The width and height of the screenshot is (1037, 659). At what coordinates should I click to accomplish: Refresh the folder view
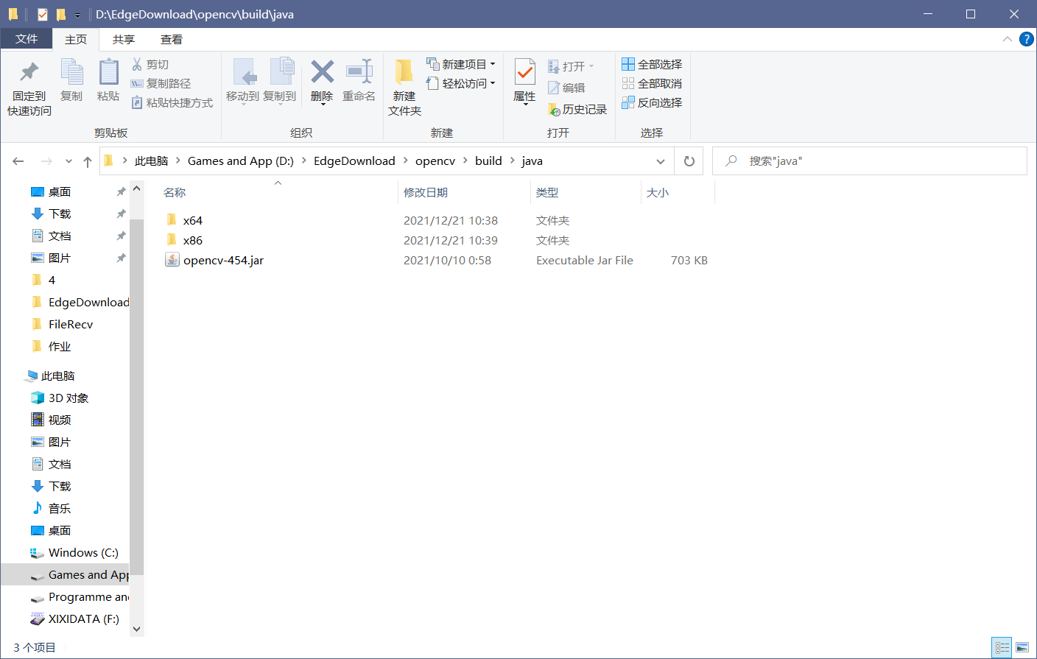[689, 161]
